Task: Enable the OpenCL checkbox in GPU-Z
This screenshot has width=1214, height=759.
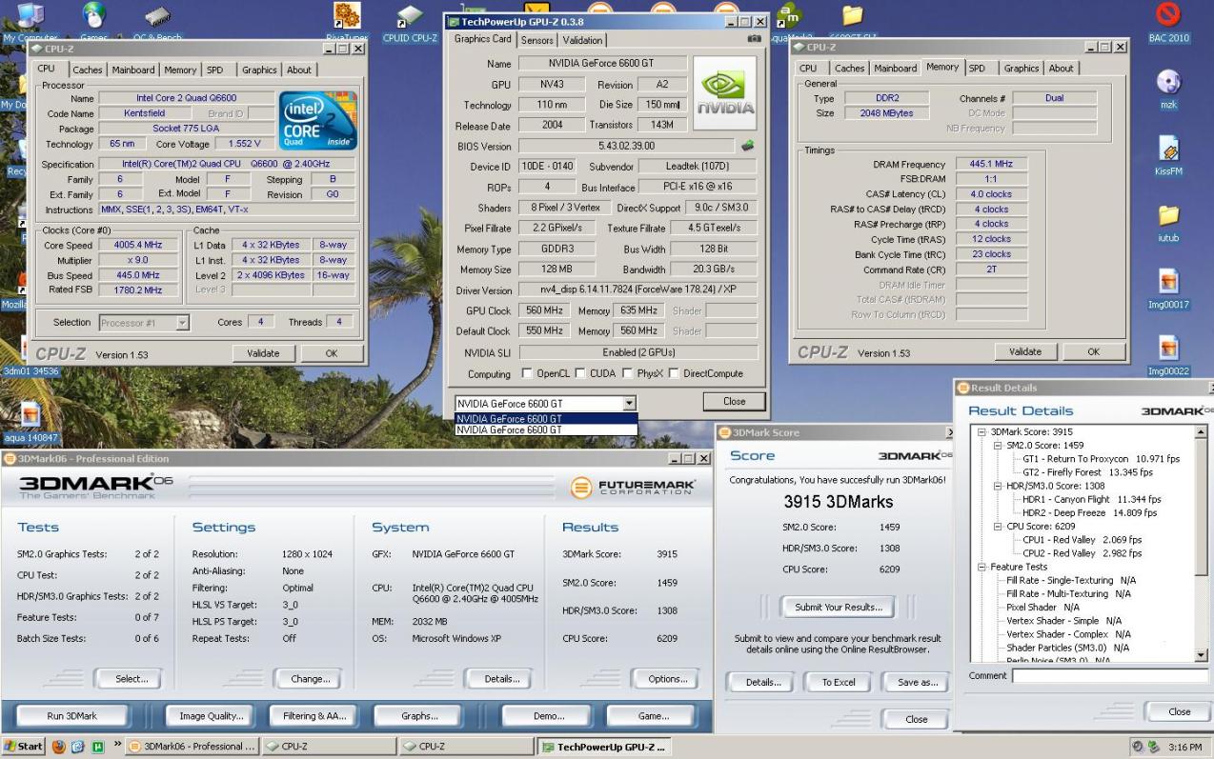Action: 527,374
